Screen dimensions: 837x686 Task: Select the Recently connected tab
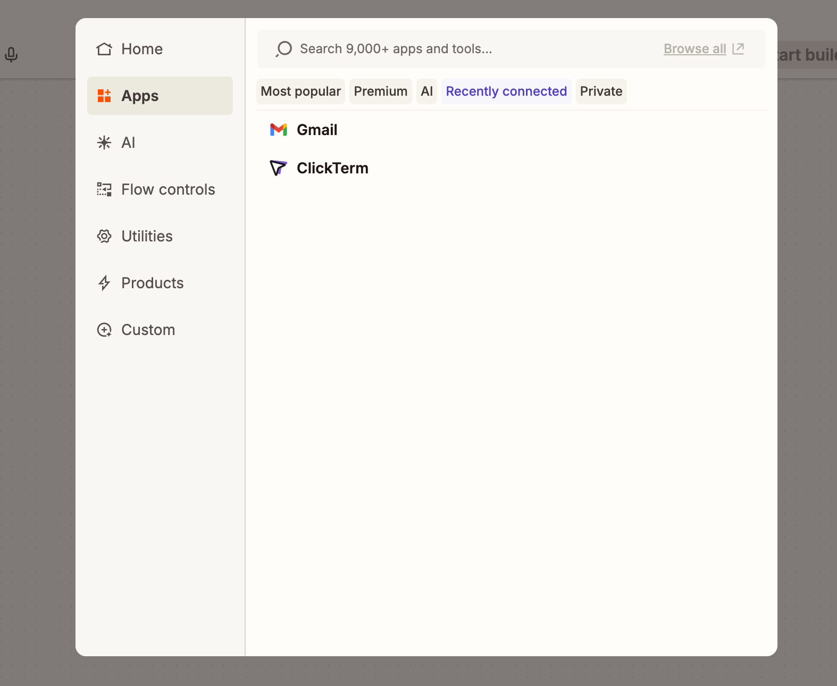point(506,91)
